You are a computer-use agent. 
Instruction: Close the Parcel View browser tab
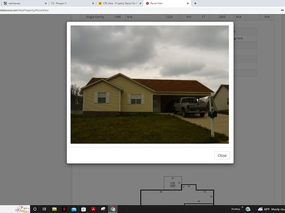point(188,3)
